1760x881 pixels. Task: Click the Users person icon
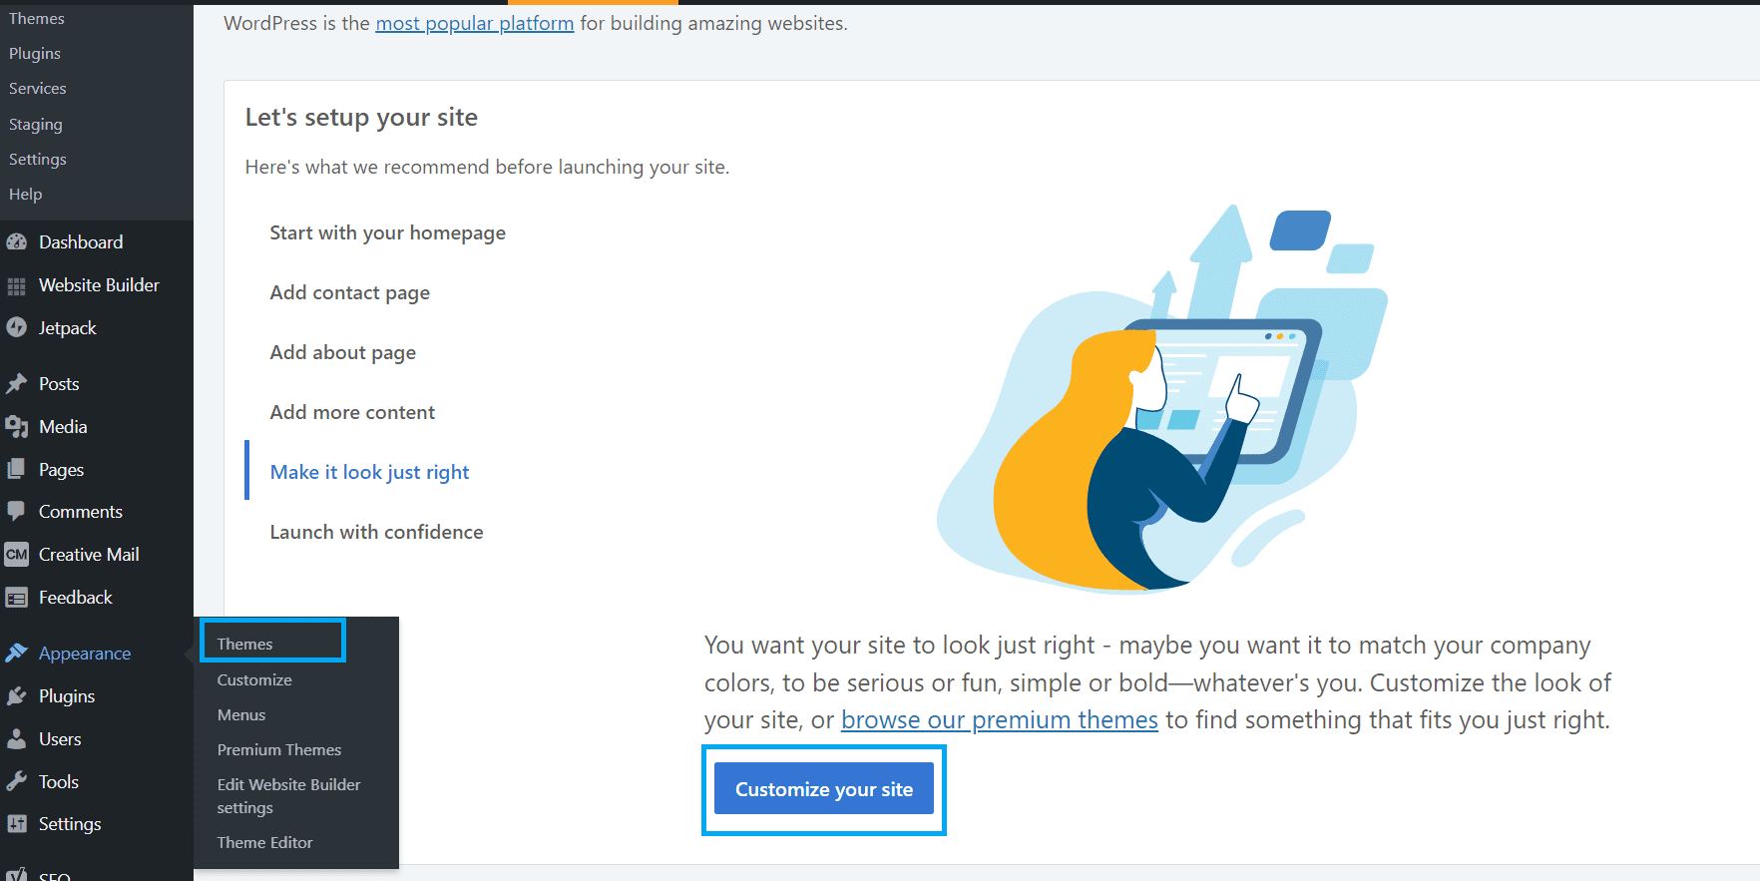tap(16, 739)
